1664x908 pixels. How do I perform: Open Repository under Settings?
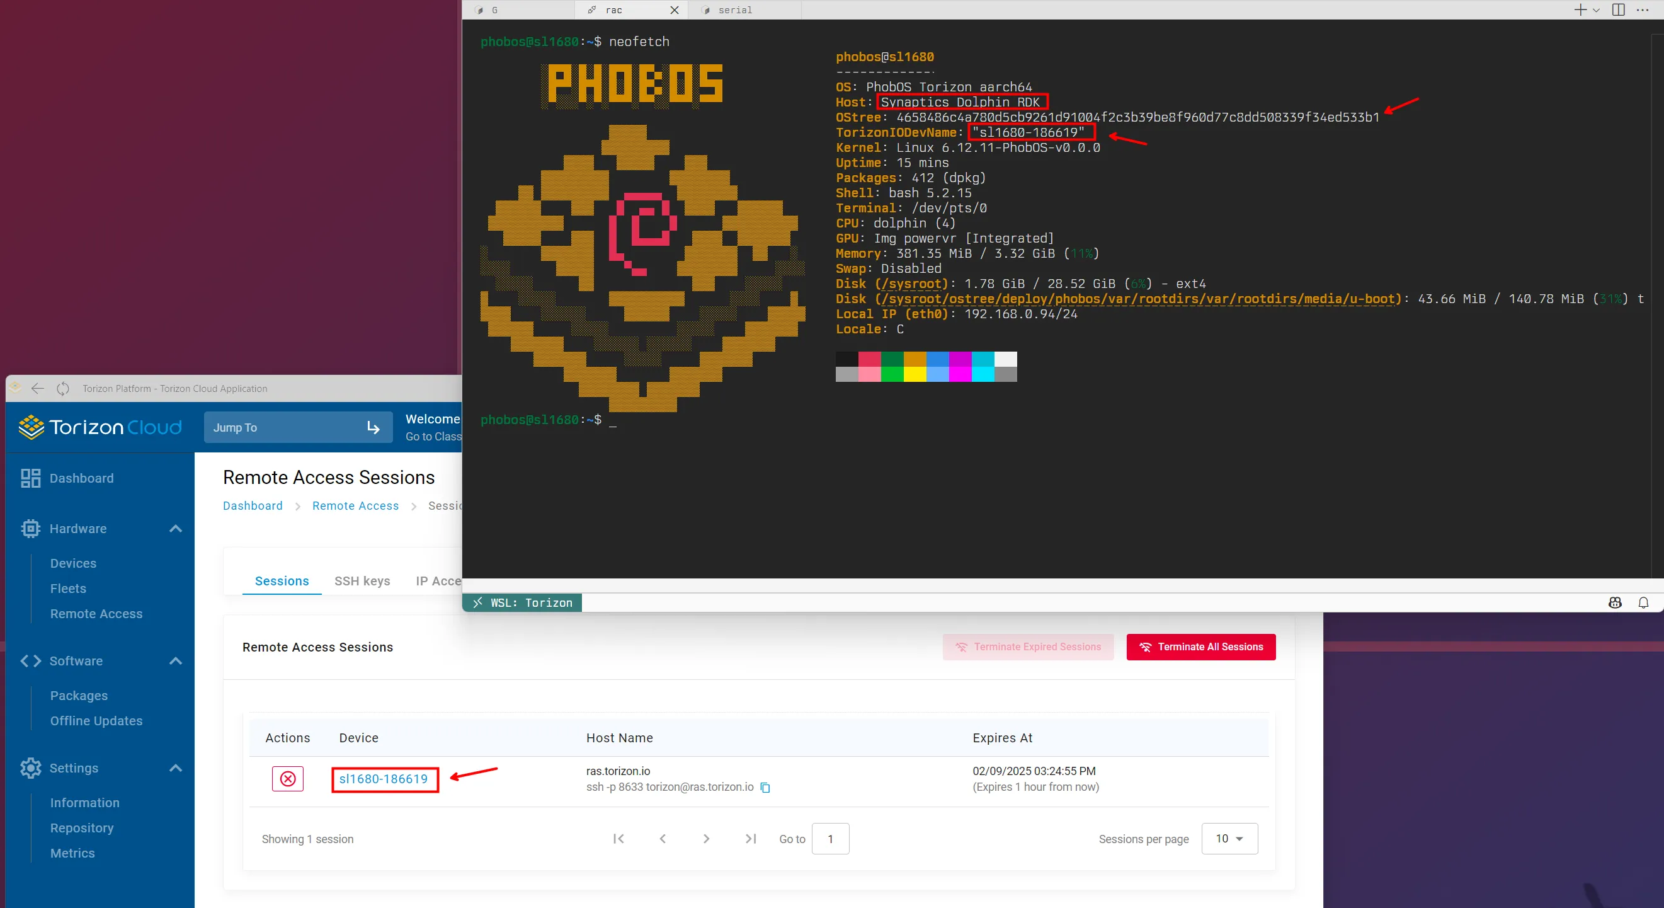(82, 828)
